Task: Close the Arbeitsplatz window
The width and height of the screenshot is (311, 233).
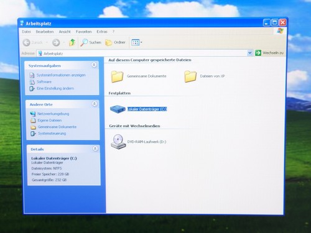Action: click(282, 22)
